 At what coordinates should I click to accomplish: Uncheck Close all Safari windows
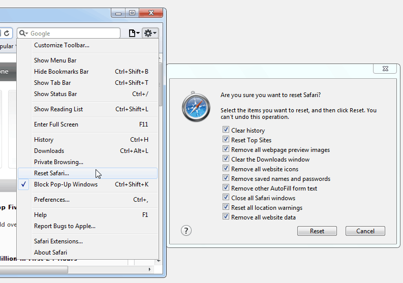coord(226,197)
